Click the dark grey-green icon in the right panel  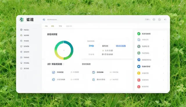(139, 47)
